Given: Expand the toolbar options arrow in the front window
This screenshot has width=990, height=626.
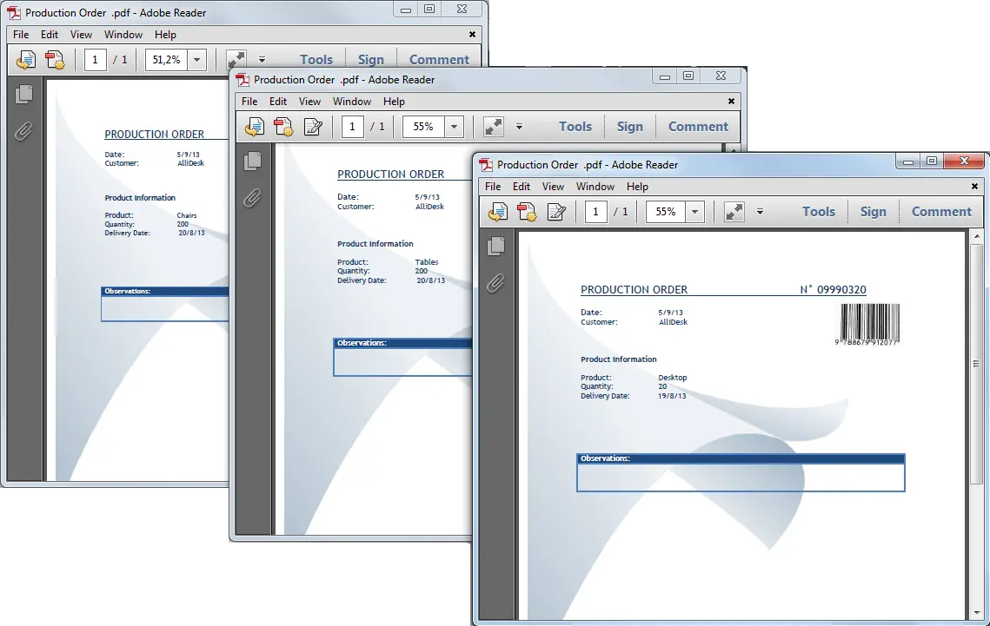Looking at the screenshot, I should (x=761, y=212).
